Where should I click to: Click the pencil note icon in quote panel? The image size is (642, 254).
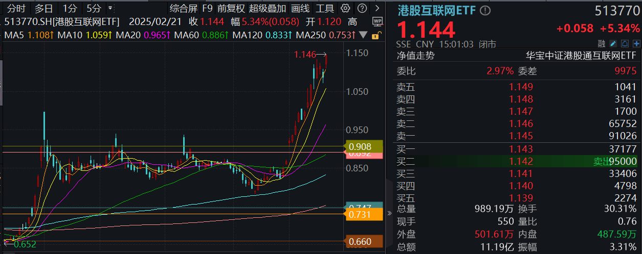point(613,44)
